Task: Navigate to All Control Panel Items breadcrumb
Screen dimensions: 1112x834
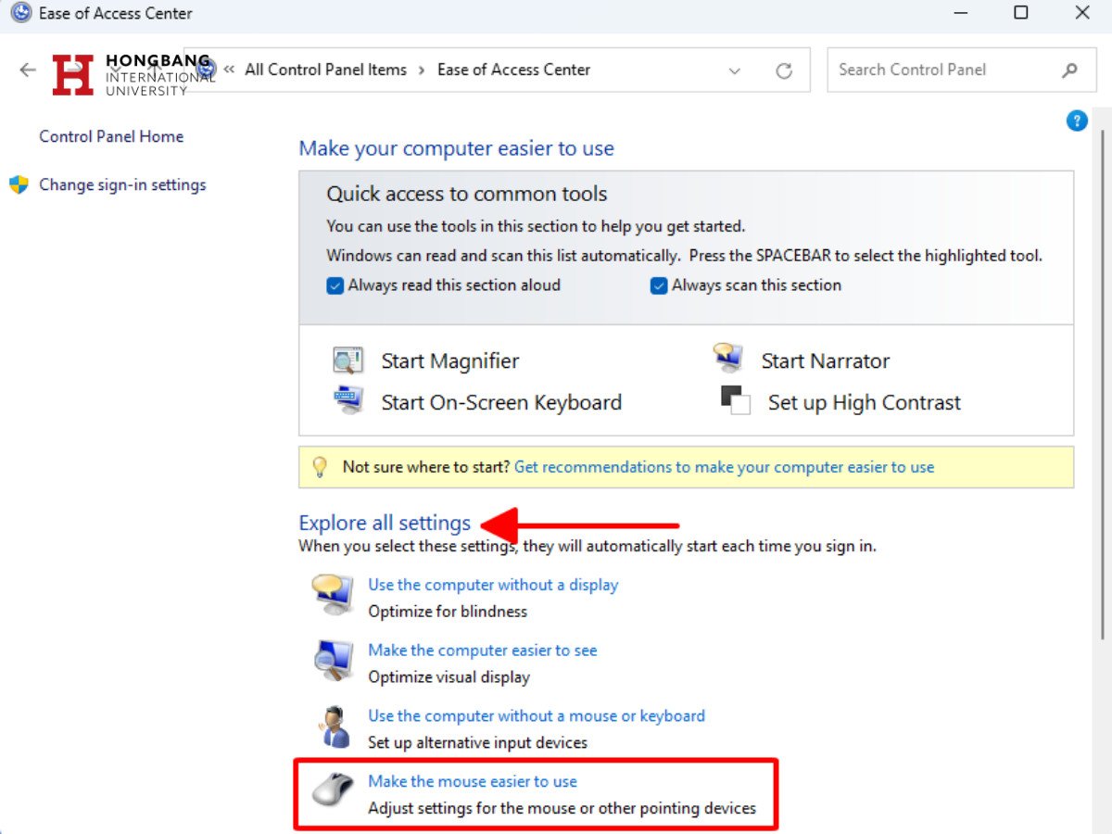Action: (325, 69)
